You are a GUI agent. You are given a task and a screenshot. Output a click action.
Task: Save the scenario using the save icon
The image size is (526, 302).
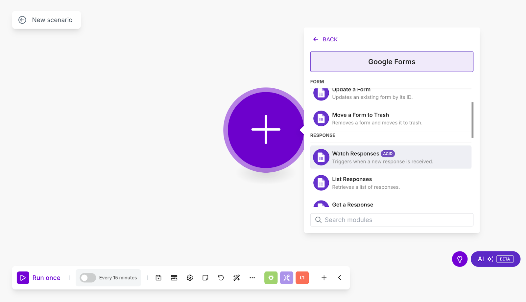coord(158,278)
